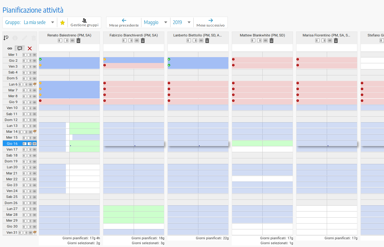The image size is (384, 247).
Task: Click Mattew Blankwhite (PM, SD) column header
Action: point(262,36)
